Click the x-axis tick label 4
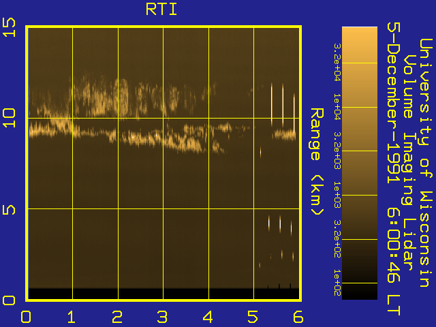436x327 pixels. click(208, 316)
